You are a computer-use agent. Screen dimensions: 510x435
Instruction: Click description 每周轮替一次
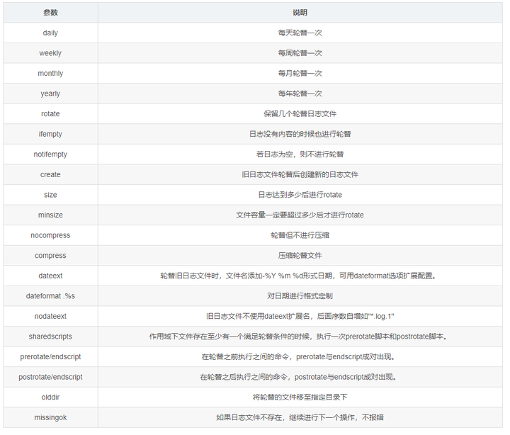coord(300,53)
